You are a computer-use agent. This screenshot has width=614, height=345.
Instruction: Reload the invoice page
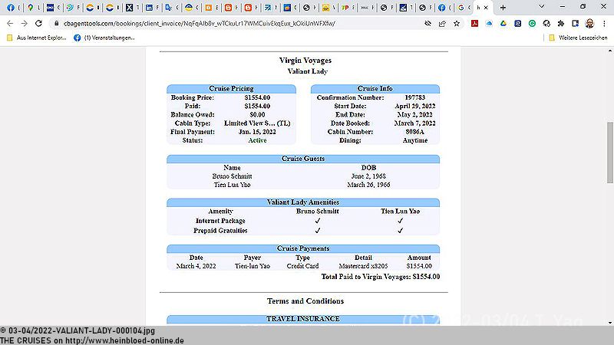coord(38,24)
